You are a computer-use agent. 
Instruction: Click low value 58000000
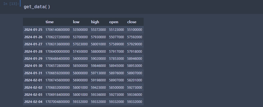pyautogui.click(x=80, y=73)
